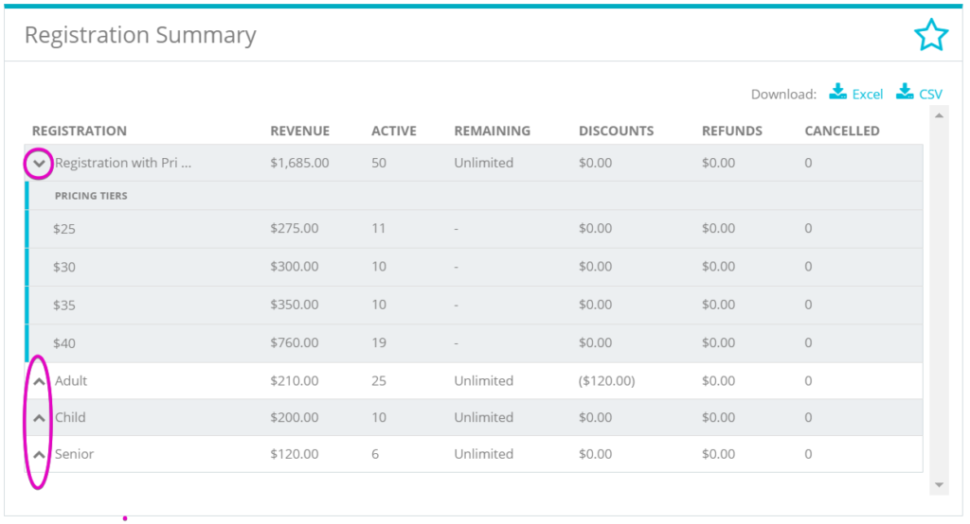Sort by the ACTIVE column header

point(394,131)
